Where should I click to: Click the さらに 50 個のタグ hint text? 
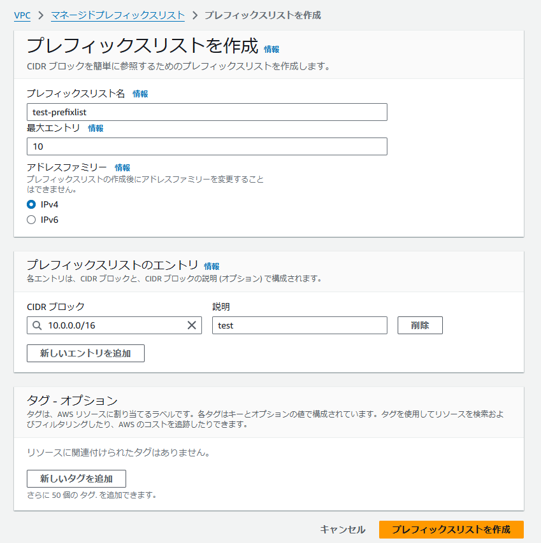pyautogui.click(x=92, y=495)
